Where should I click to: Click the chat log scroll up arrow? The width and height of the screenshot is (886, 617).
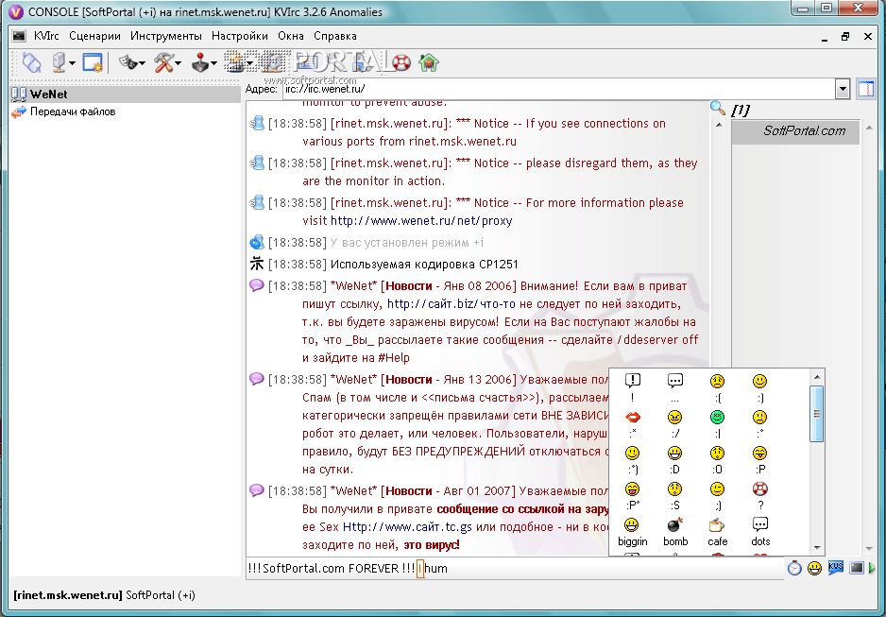point(719,125)
